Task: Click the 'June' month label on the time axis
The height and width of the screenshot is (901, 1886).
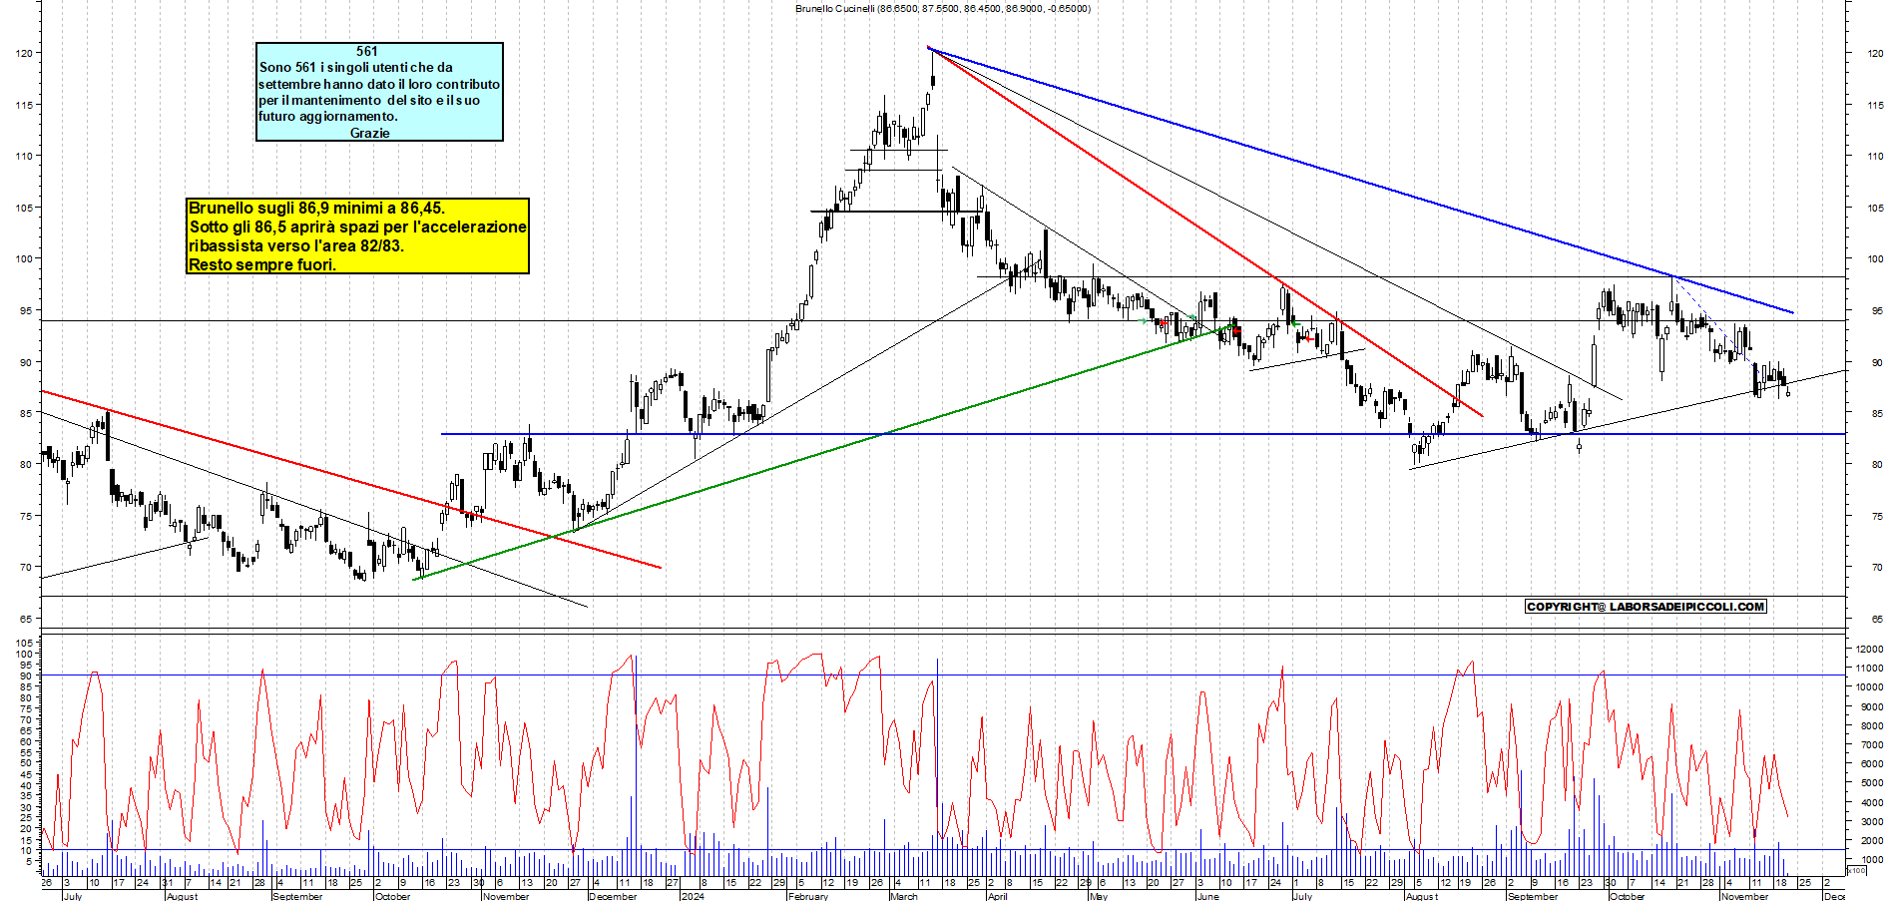Action: click(x=1207, y=896)
